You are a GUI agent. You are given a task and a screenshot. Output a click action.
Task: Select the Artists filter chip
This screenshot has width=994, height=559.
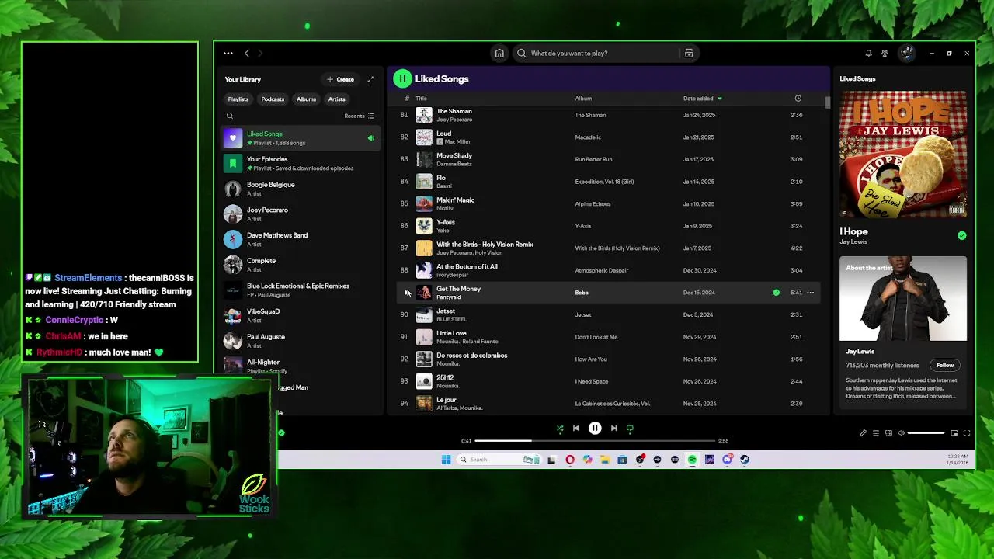336,99
